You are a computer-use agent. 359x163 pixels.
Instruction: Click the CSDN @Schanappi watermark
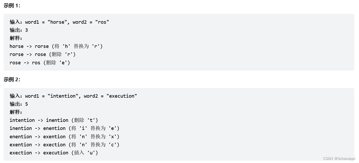tap(339, 159)
